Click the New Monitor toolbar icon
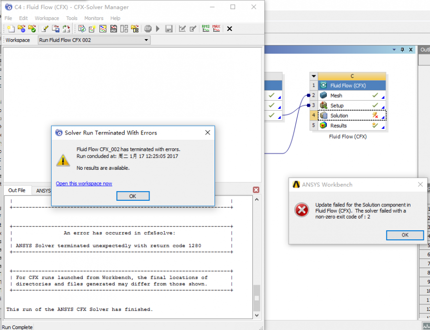 pyautogui.click(x=92, y=29)
